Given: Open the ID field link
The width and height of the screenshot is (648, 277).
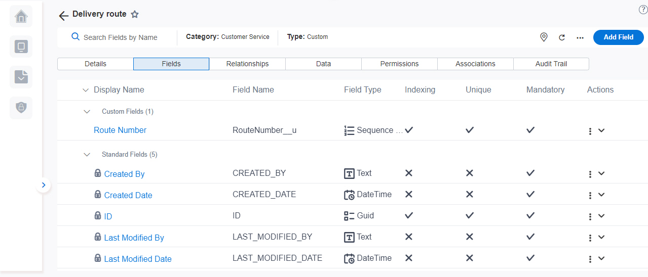Looking at the screenshot, I should coord(108,216).
